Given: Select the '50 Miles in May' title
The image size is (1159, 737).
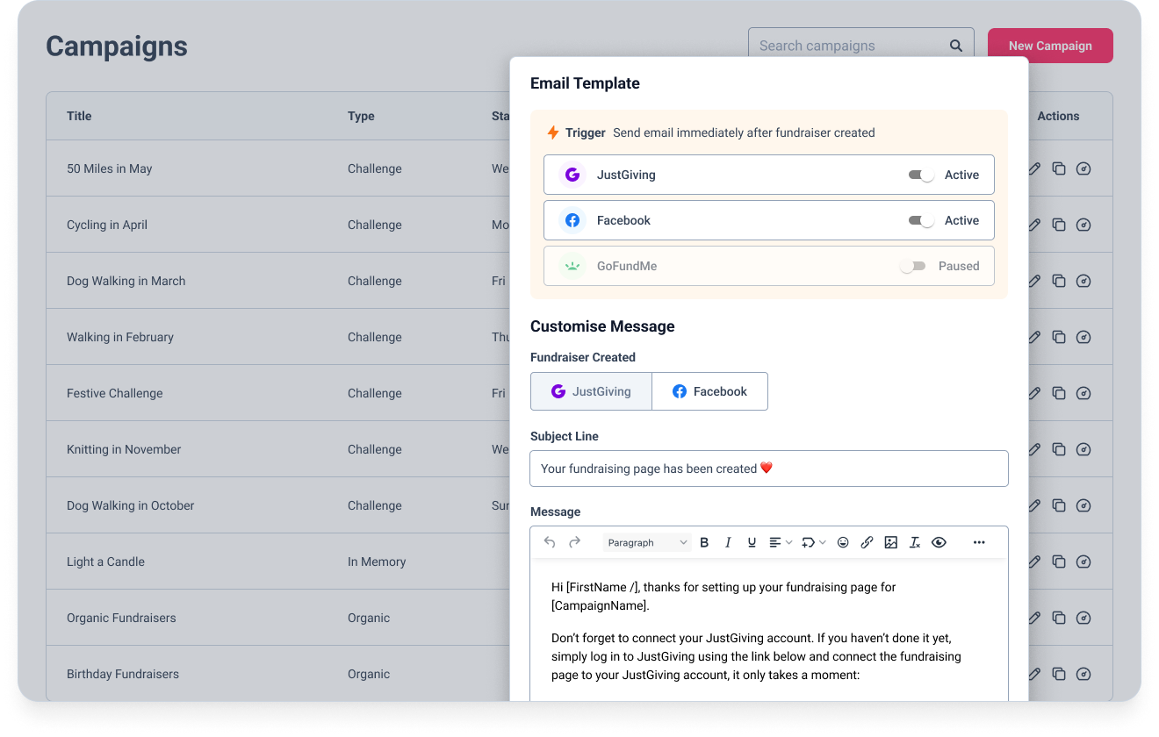Looking at the screenshot, I should [x=110, y=168].
